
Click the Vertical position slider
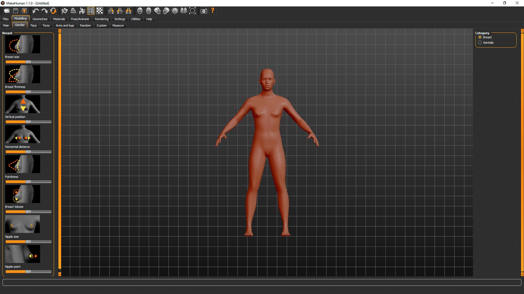tap(28, 122)
